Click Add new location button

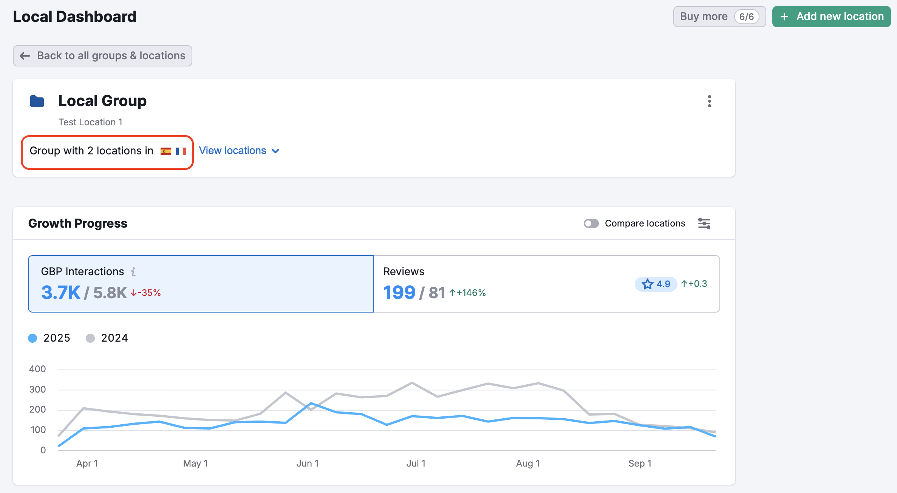click(831, 17)
